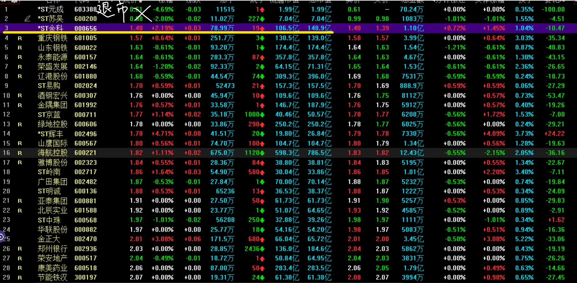The width and height of the screenshot is (577, 283).
Task: Click the -4.69% change for *ST元成
Action: (163, 9)
